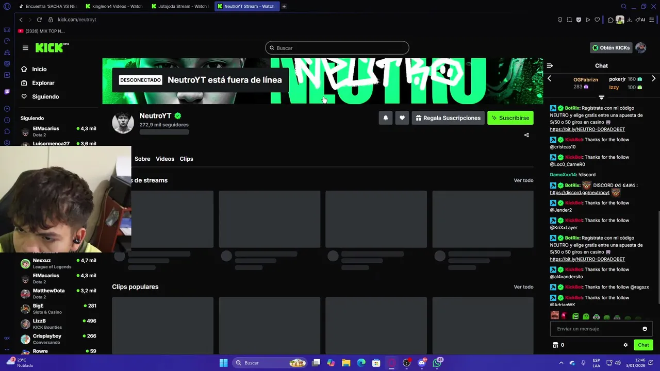Viewport: 660px width, 371px height.
Task: Open the Sobre tab on channel
Action: coord(142,159)
